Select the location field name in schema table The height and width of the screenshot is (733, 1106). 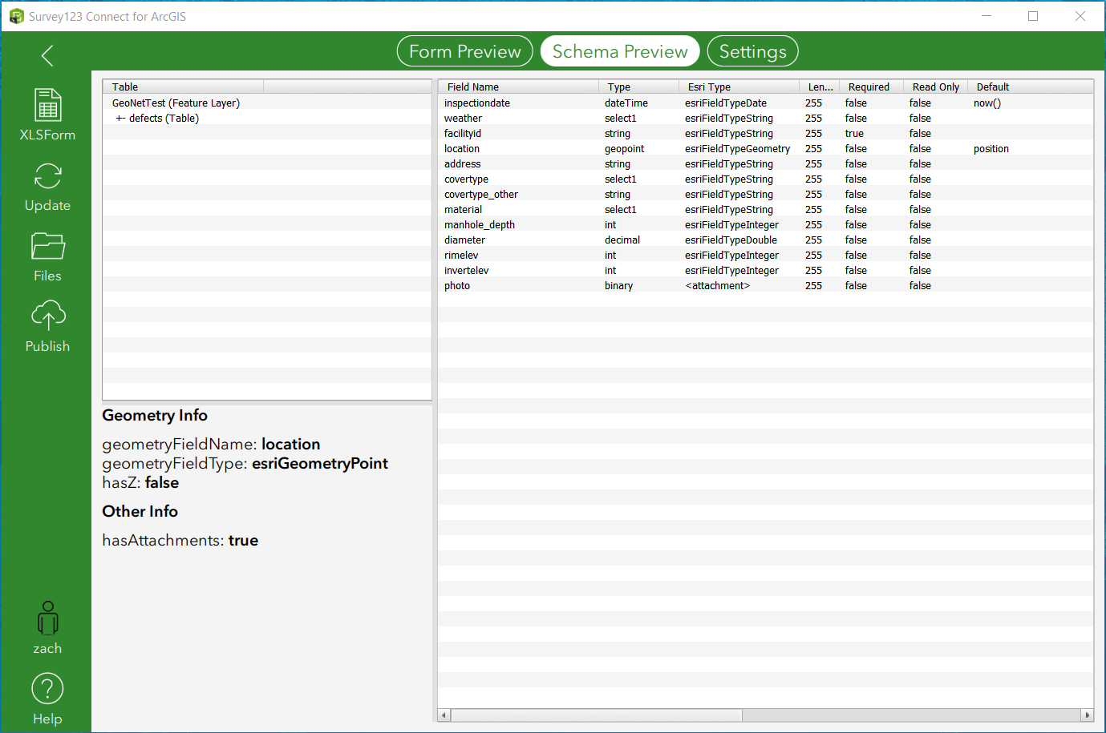(x=462, y=148)
